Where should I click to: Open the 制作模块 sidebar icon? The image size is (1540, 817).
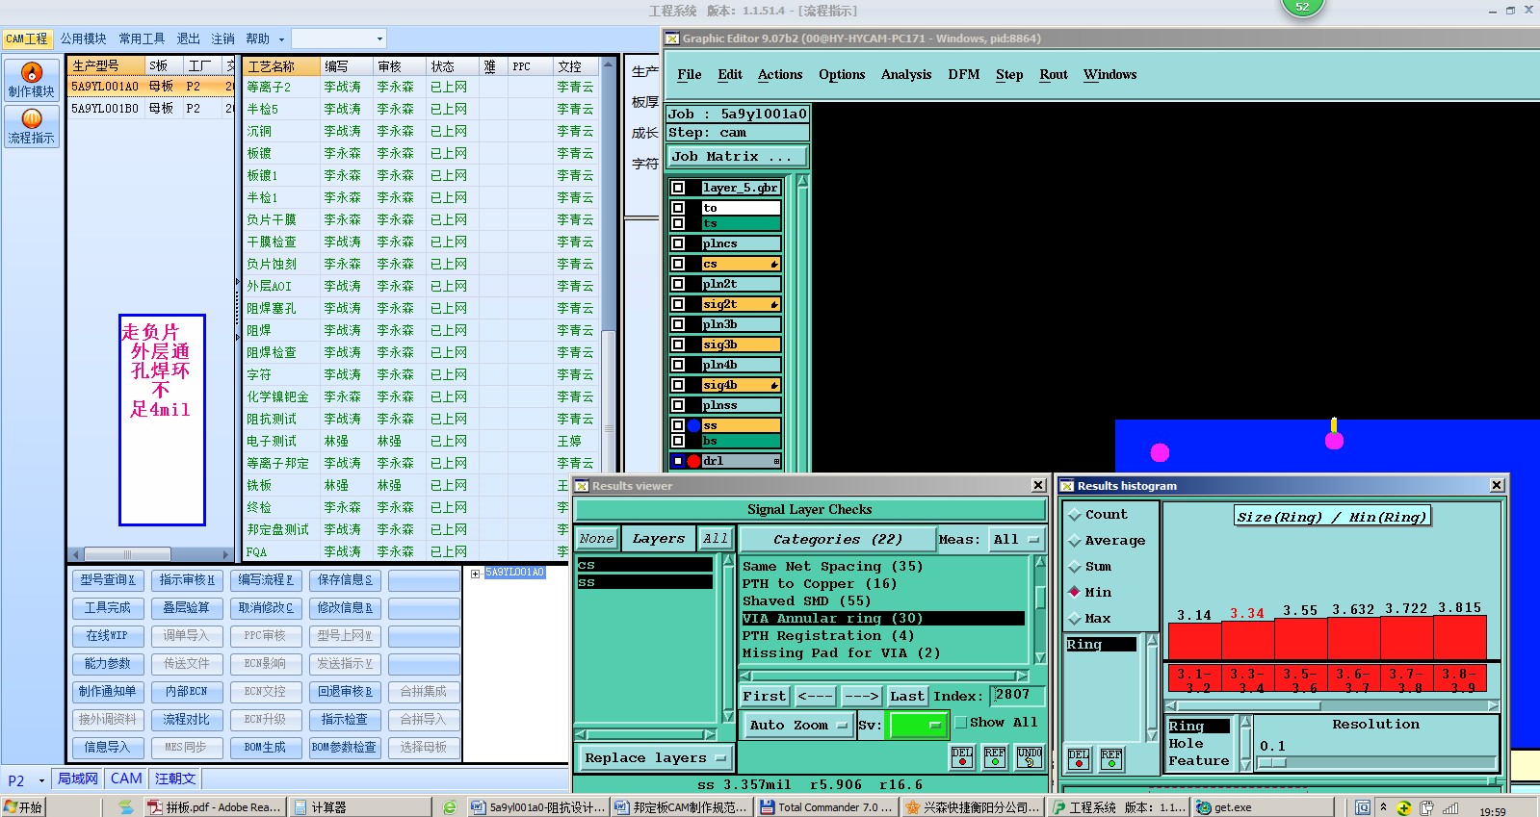[31, 80]
